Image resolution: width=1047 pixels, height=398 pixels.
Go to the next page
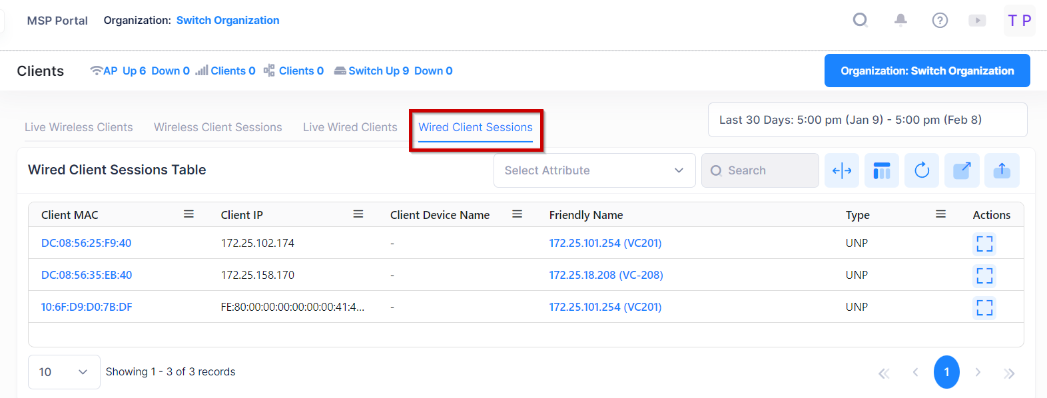(x=978, y=372)
